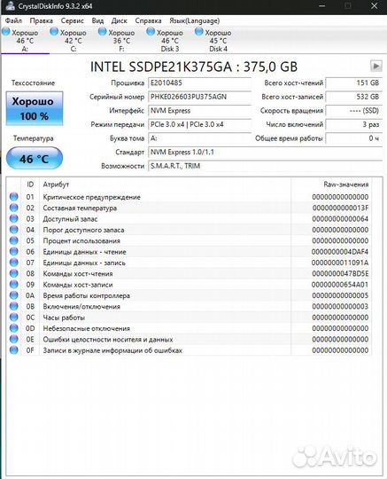Click status icon for Единицы данных - чтение
The height and width of the screenshot is (479, 387).
point(13,252)
